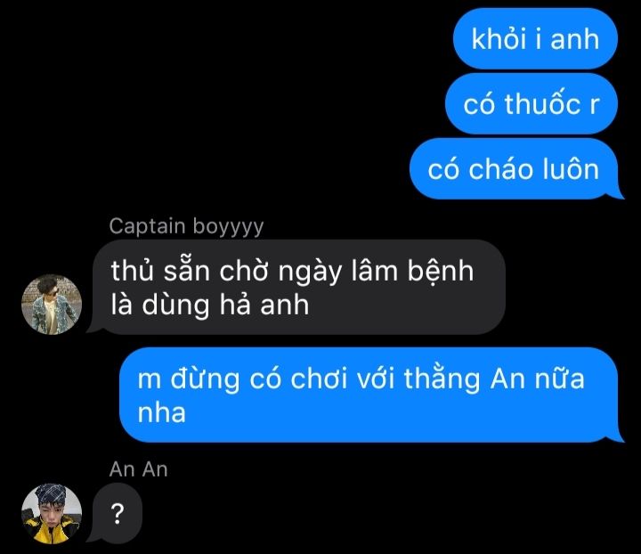Screen dimensions: 641x554
Task: Open Captain boyyyy's profile picture
Action: coord(52,305)
